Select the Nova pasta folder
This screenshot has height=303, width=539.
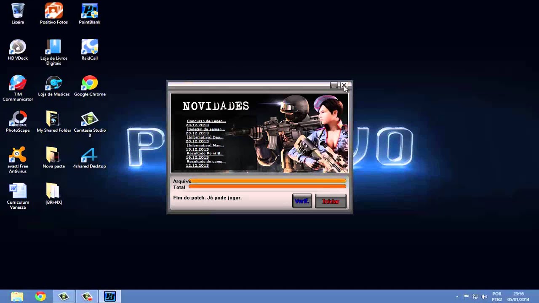coord(54,158)
